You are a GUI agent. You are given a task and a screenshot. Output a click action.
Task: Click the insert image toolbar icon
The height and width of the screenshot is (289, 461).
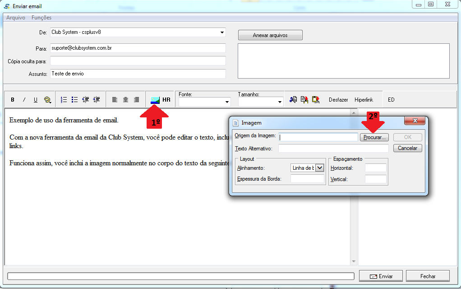coord(155,100)
